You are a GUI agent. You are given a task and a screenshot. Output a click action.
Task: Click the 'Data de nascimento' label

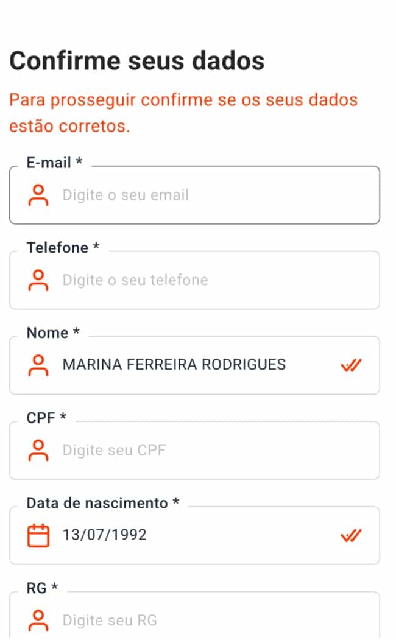(x=101, y=502)
